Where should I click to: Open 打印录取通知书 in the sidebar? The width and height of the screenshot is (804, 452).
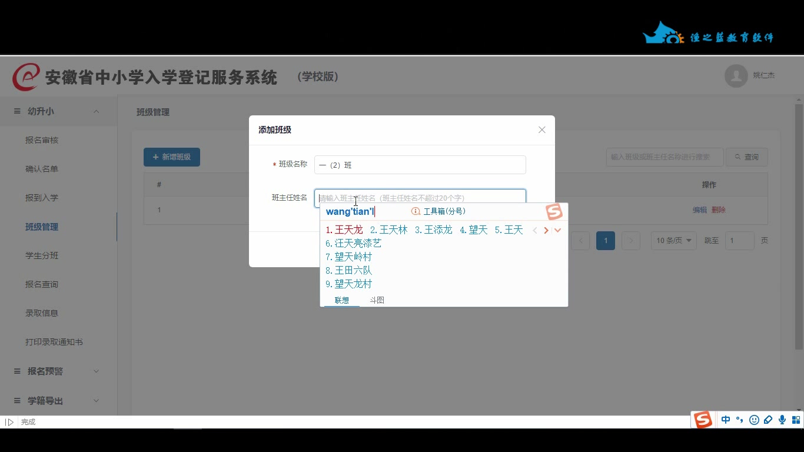pos(54,342)
